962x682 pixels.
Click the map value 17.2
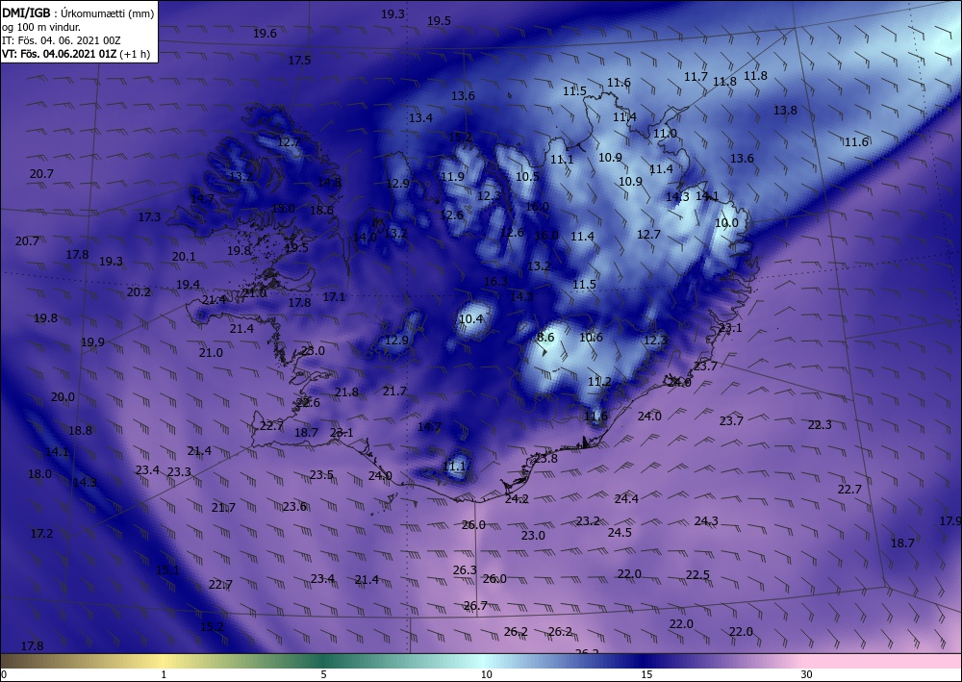41,534
